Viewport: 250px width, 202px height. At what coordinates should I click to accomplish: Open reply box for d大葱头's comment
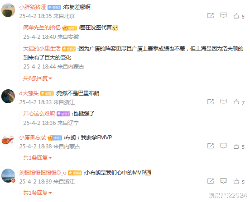[223, 101]
